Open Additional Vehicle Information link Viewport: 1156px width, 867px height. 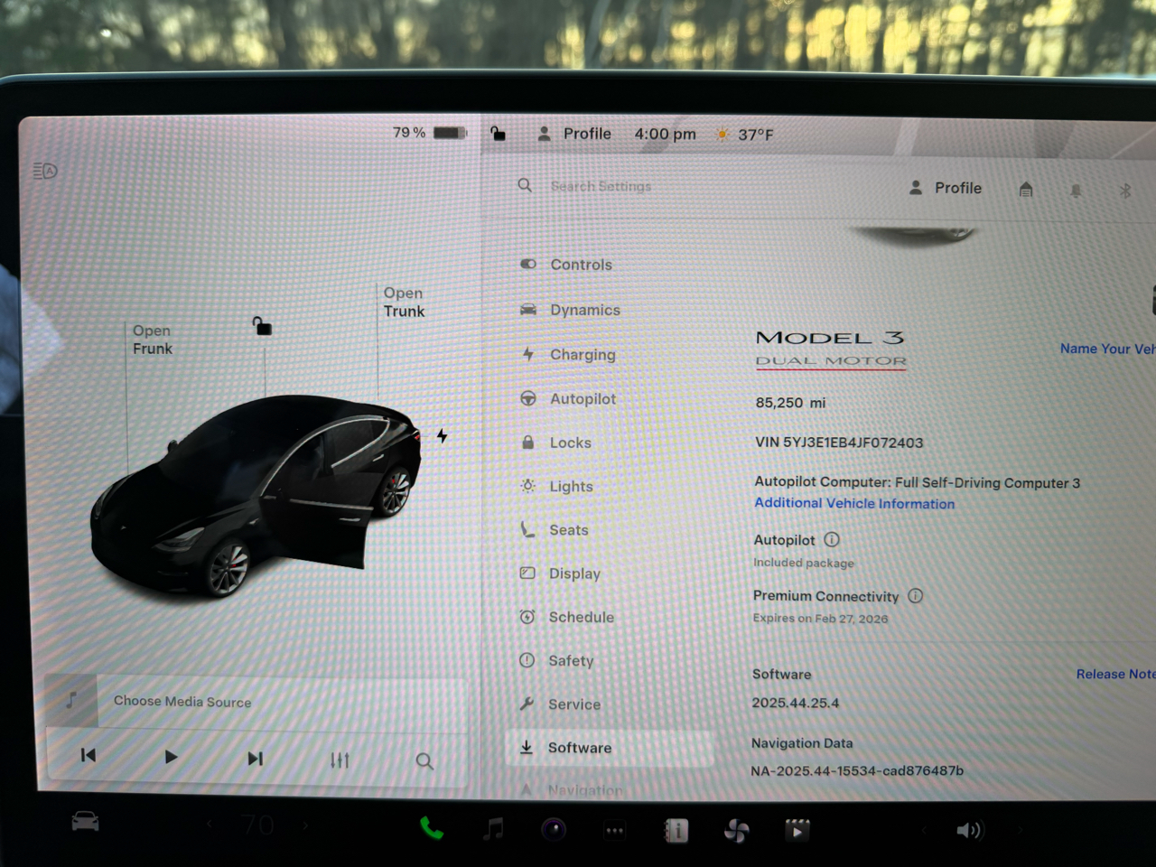(853, 503)
